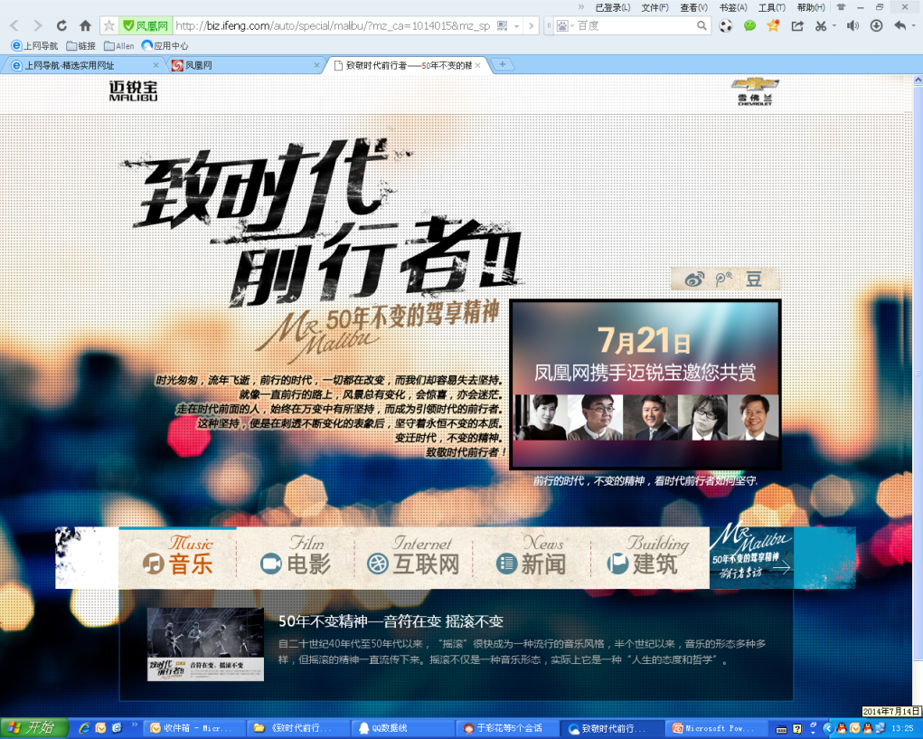
Task: Select the Building 建筑 category tab
Action: point(649,557)
